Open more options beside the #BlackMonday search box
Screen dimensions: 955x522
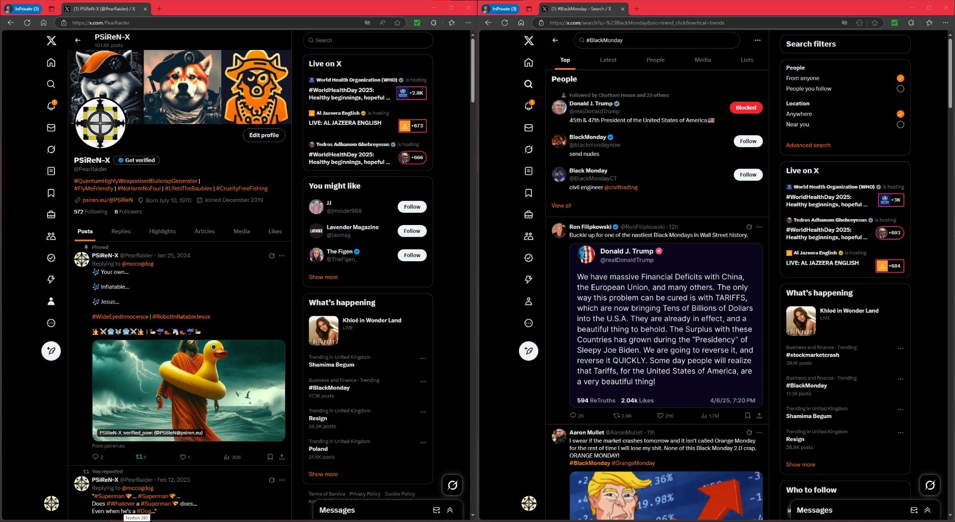pos(757,40)
